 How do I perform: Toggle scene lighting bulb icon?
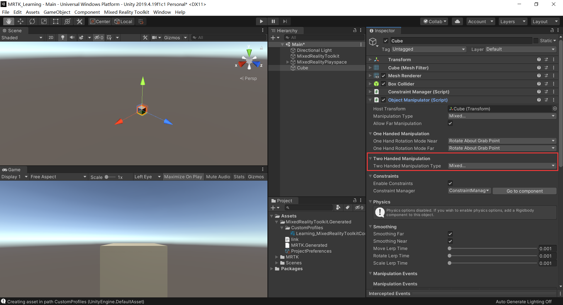(x=62, y=37)
